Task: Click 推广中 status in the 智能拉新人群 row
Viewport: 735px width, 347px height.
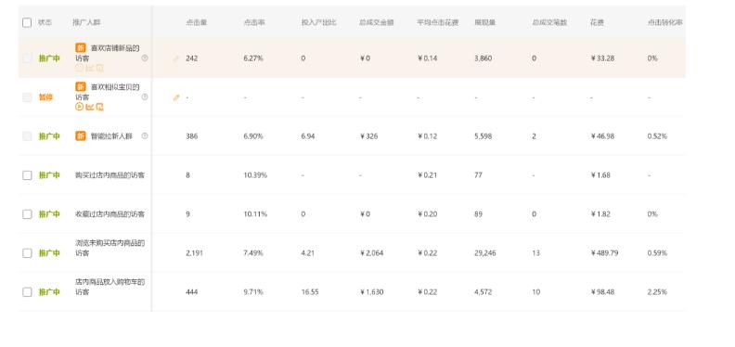Action: click(49, 136)
